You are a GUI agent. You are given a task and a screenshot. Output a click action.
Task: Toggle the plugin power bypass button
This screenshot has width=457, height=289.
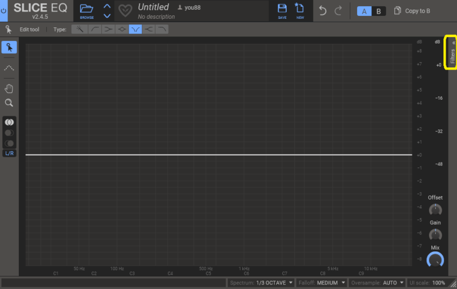(4, 11)
